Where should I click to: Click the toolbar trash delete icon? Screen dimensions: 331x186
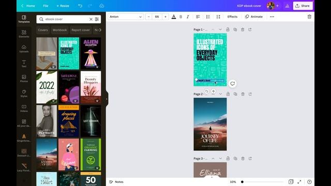coord(309,17)
